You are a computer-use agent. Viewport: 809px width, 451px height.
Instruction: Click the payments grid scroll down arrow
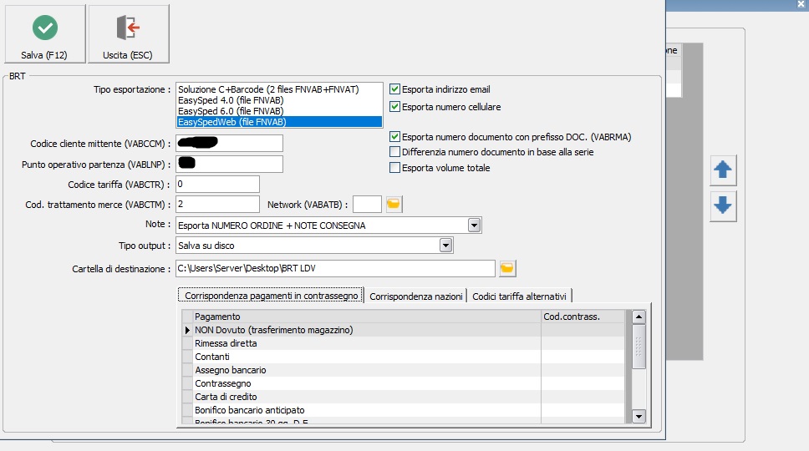(x=639, y=417)
